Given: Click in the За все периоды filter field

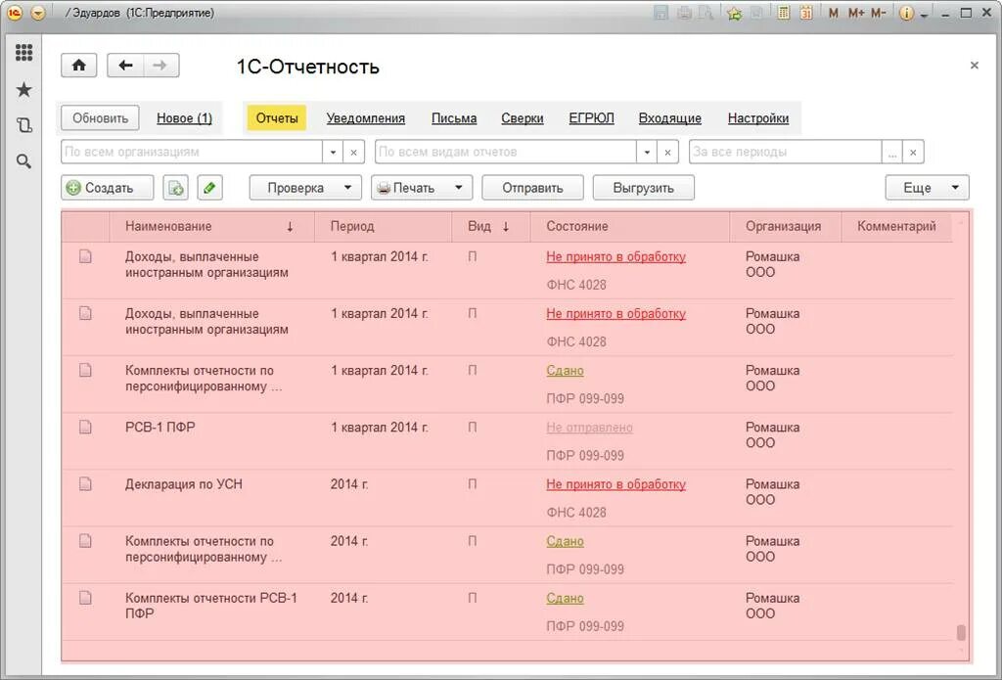Looking at the screenshot, I should coord(786,152).
